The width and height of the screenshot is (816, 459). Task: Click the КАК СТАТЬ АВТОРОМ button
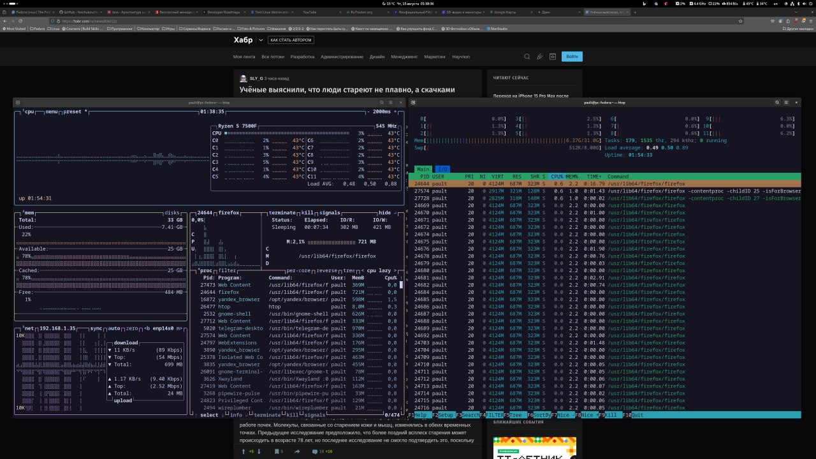(291, 40)
